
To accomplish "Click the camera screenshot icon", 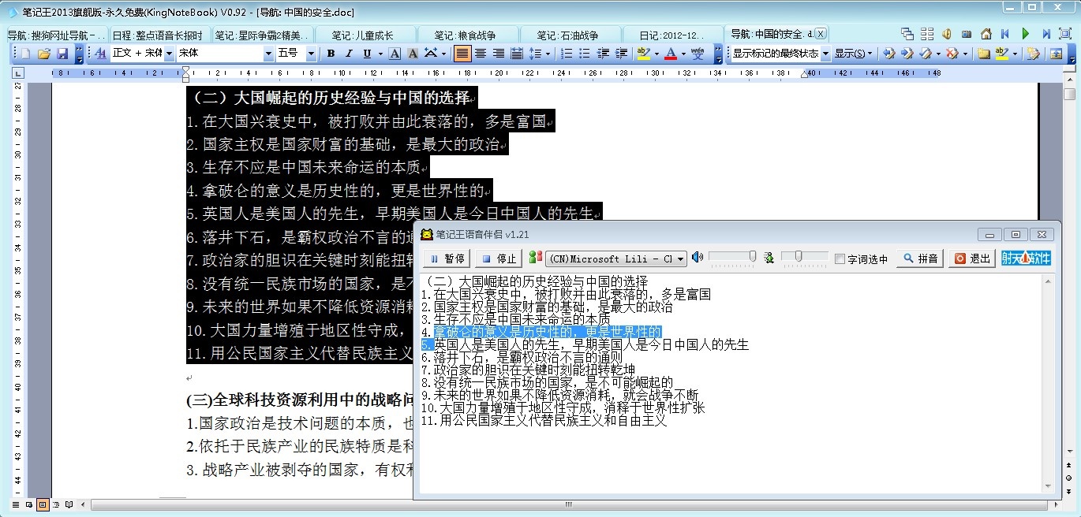I will pos(967,34).
